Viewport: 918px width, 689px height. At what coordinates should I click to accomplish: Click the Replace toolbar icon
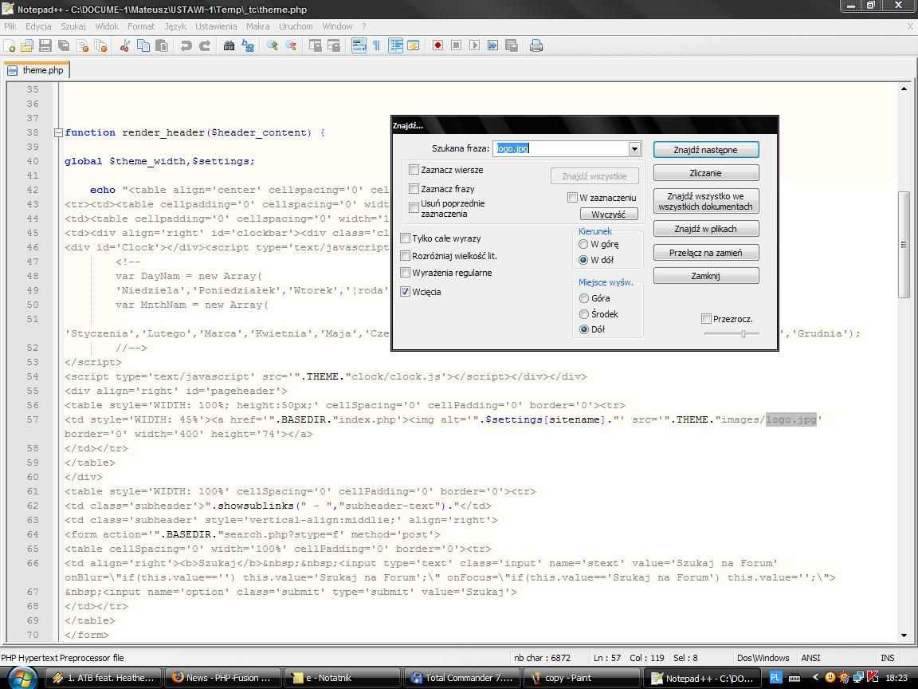(248, 45)
